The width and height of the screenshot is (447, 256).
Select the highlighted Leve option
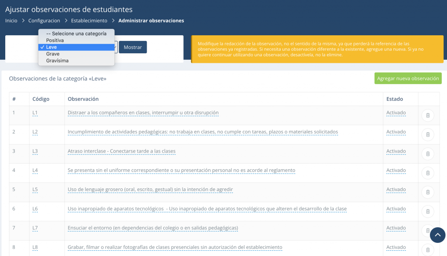(x=52, y=47)
